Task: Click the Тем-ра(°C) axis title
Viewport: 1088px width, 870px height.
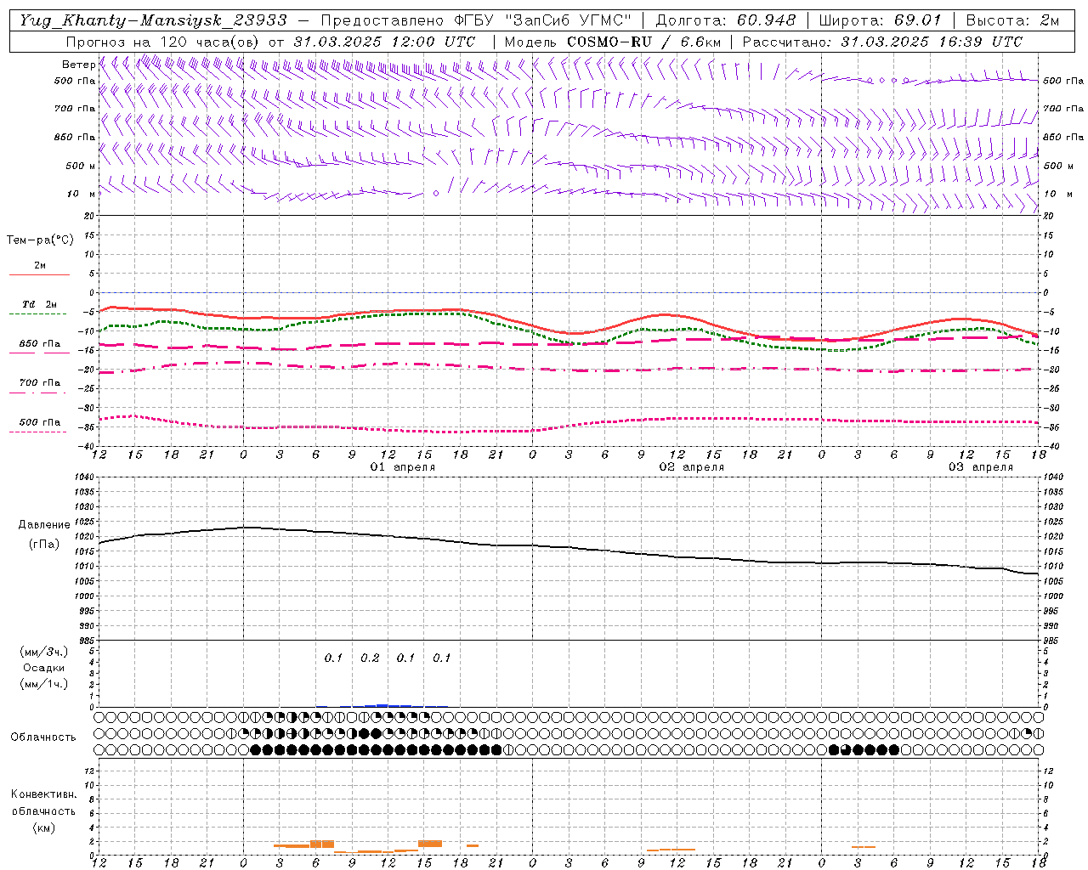Action: (x=40, y=240)
